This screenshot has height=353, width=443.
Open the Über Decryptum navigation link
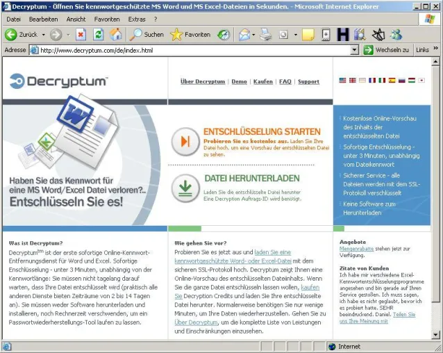[203, 81]
